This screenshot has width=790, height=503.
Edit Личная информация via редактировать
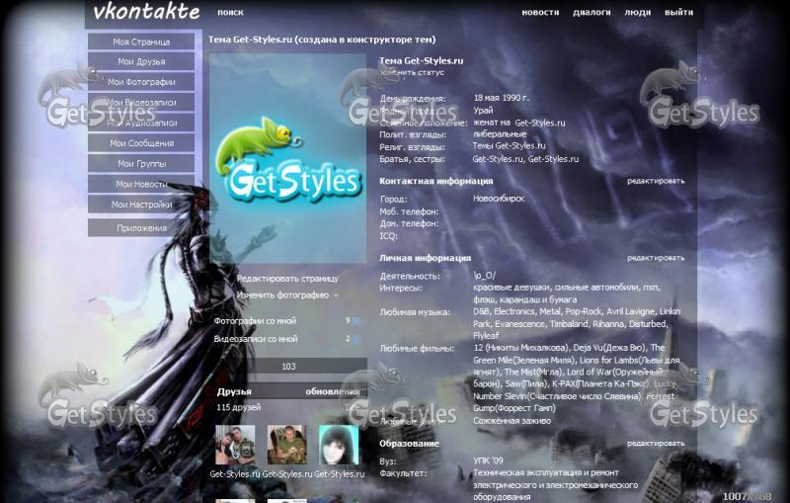[656, 258]
